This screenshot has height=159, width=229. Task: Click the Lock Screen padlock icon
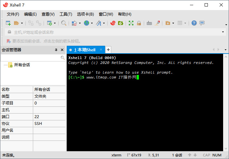pos(139,23)
